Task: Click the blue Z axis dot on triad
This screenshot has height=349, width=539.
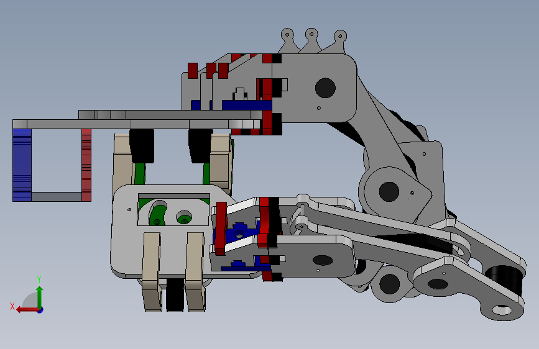Action: coord(40,310)
